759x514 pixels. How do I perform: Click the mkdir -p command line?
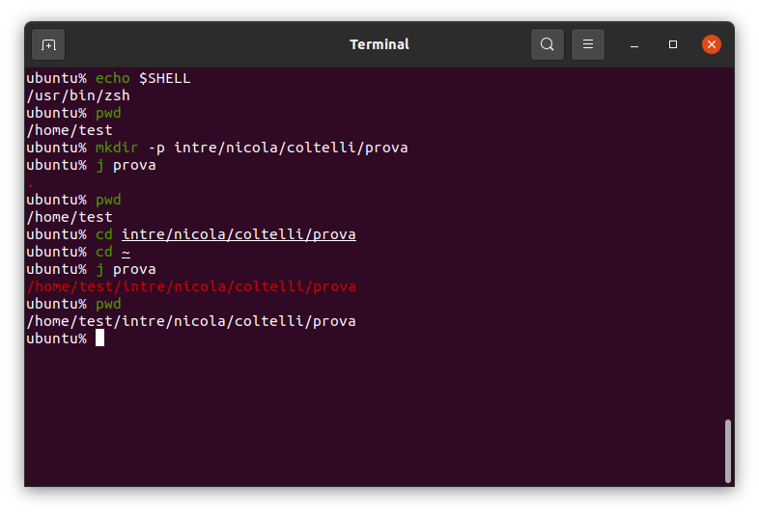click(251, 148)
